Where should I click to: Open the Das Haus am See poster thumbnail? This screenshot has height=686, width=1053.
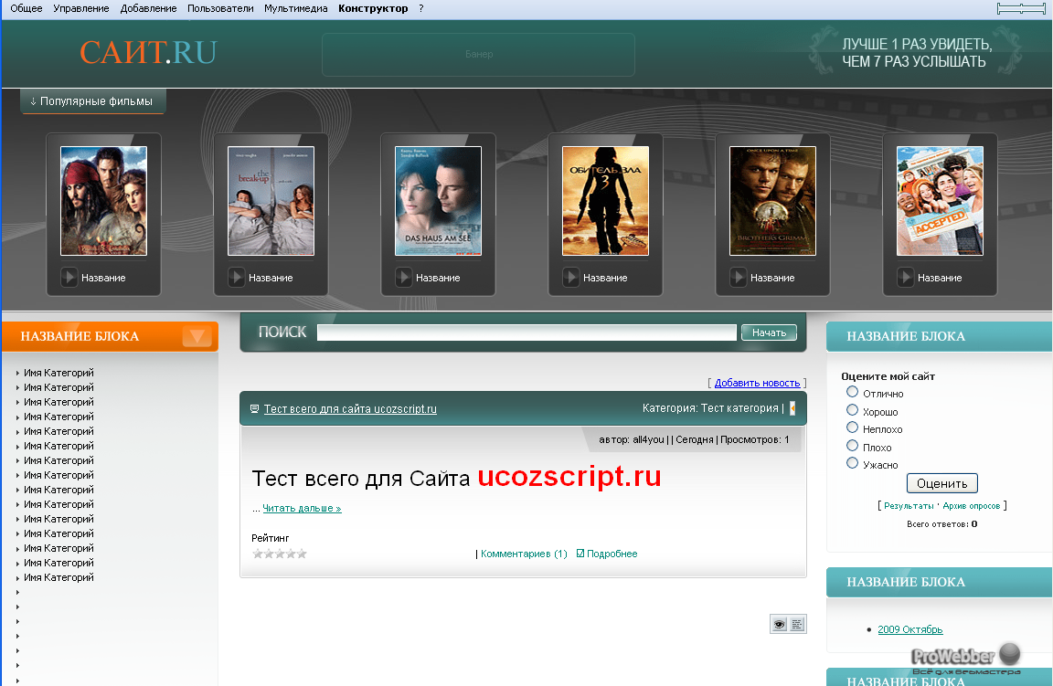[438, 201]
